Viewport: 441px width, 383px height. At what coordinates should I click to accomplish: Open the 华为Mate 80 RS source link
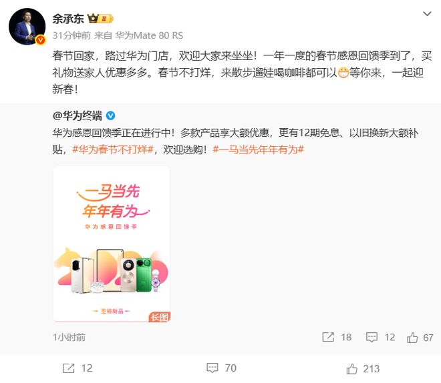tap(149, 35)
